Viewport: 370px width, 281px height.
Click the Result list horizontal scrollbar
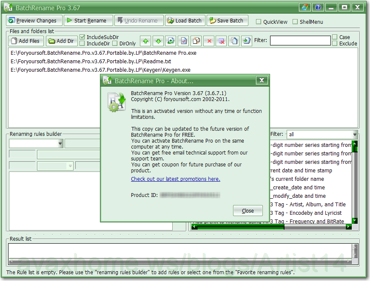180,261
